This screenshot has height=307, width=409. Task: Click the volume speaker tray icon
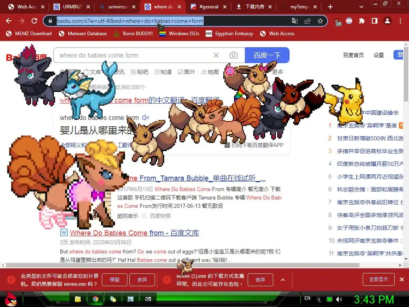click(339, 299)
